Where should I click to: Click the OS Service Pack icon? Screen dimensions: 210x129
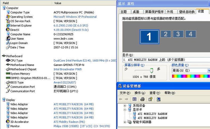pos(8,21)
